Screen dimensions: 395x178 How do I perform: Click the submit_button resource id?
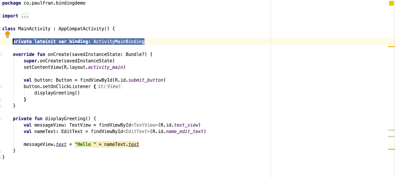[146, 80]
